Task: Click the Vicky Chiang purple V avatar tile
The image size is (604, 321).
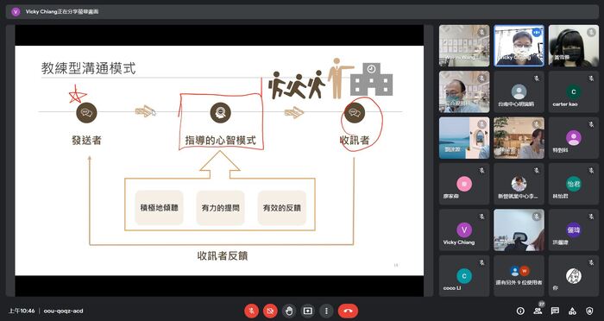Action: (x=464, y=230)
